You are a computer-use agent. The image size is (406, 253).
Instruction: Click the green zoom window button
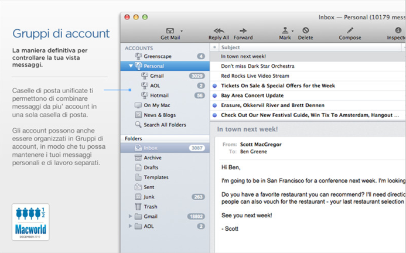(145, 17)
